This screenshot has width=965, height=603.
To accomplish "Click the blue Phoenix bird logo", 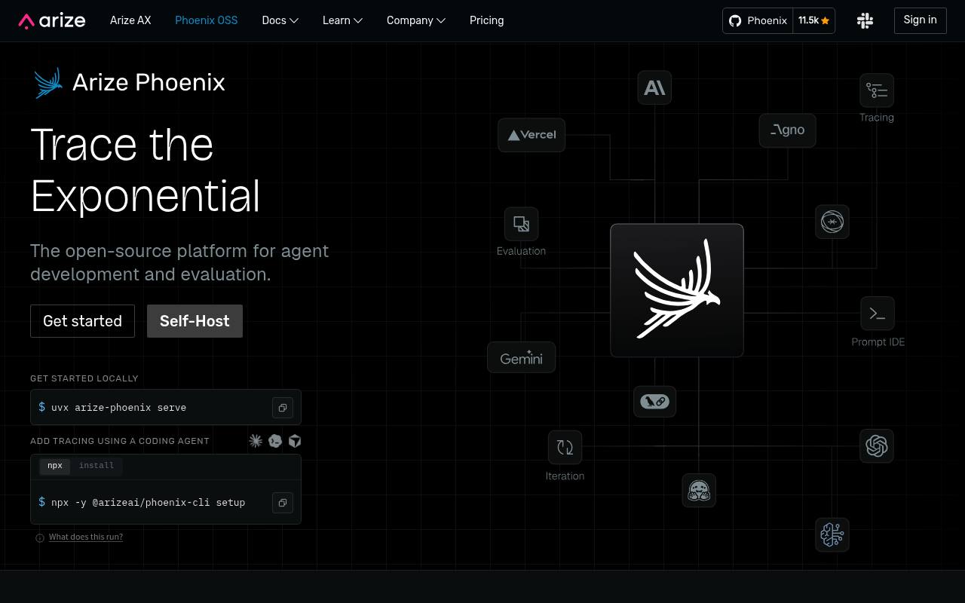I will 48,83.
